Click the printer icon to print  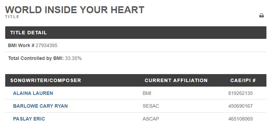262,16
